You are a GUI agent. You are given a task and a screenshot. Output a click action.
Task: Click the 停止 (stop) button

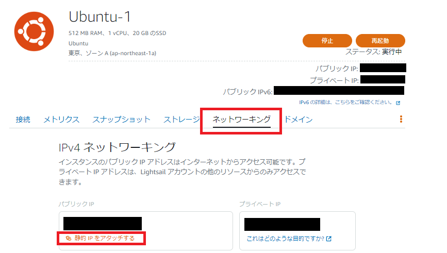(327, 41)
